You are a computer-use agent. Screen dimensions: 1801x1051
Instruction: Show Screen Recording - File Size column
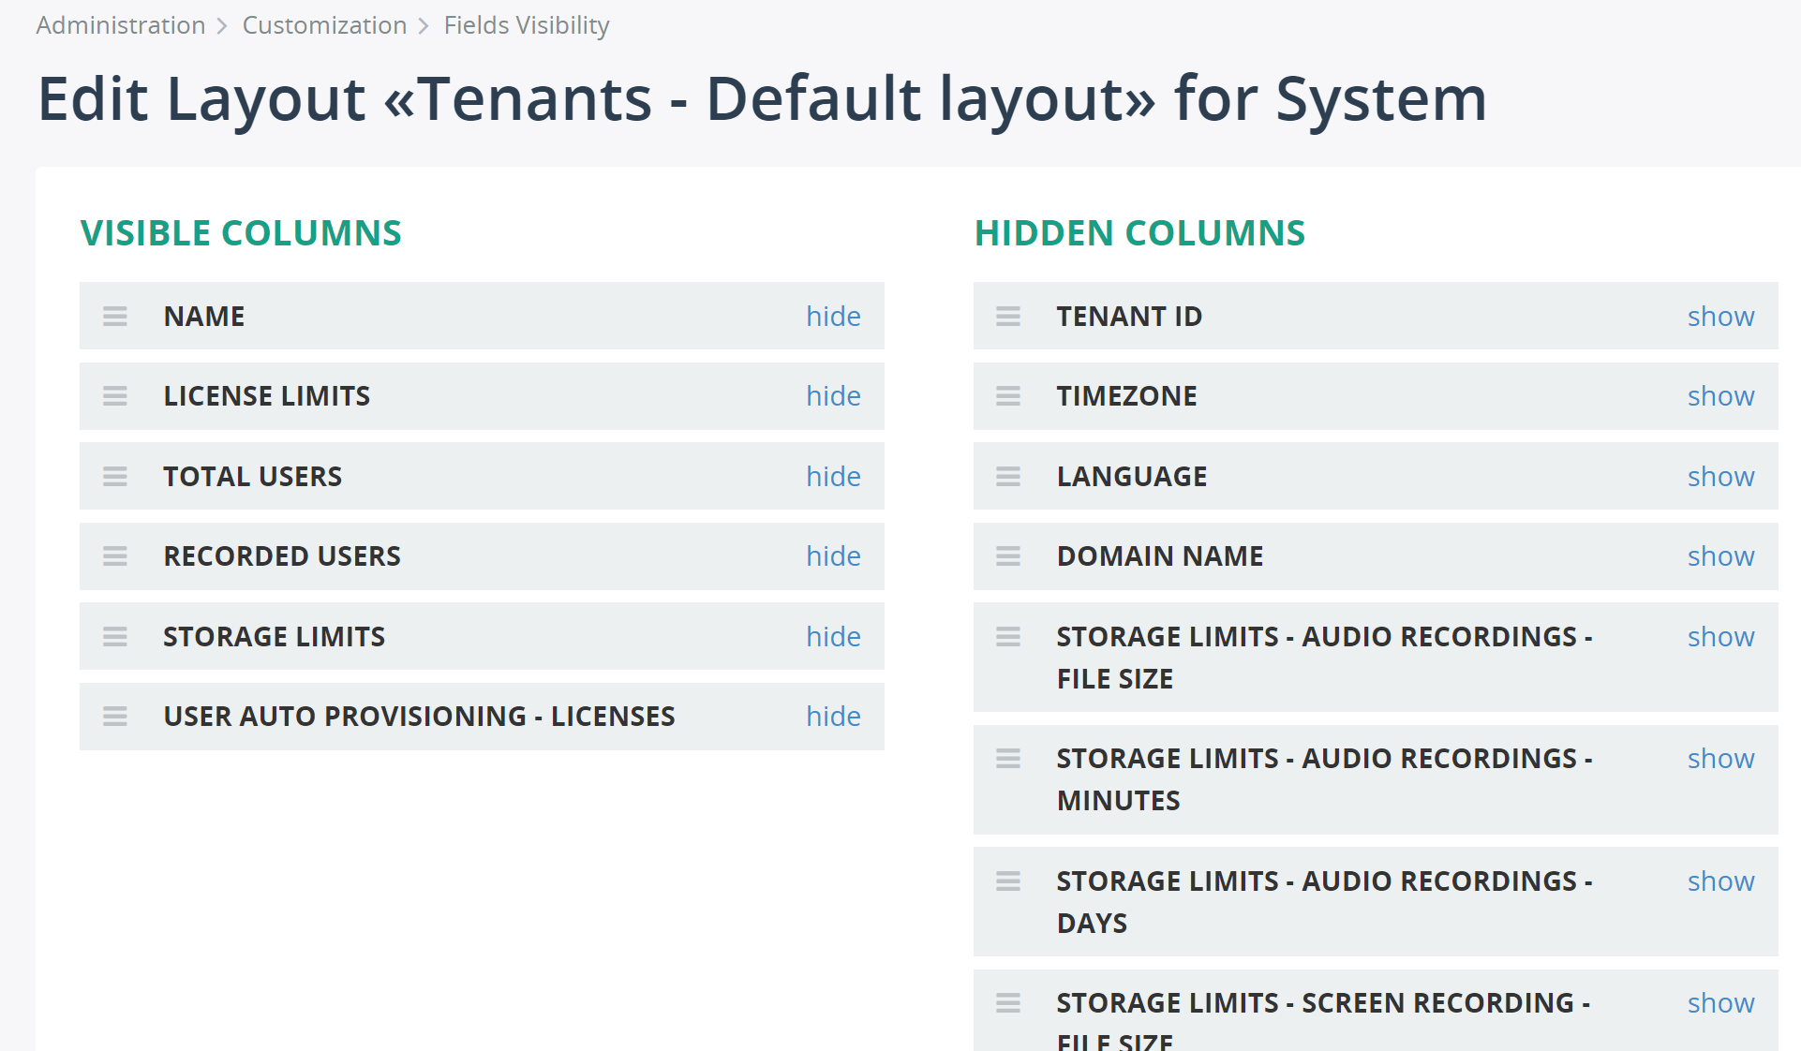(x=1721, y=1003)
